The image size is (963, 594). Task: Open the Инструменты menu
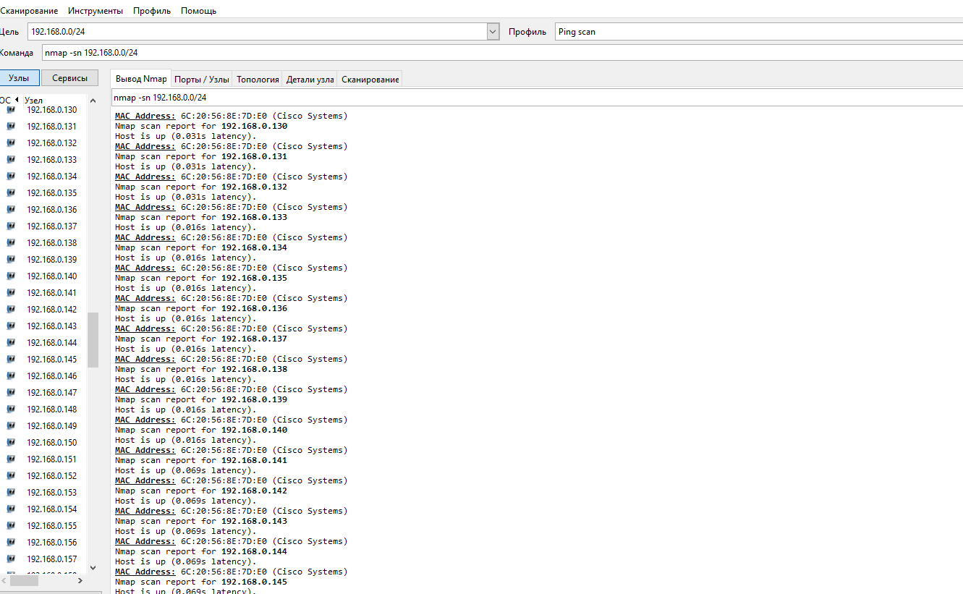[x=96, y=11]
